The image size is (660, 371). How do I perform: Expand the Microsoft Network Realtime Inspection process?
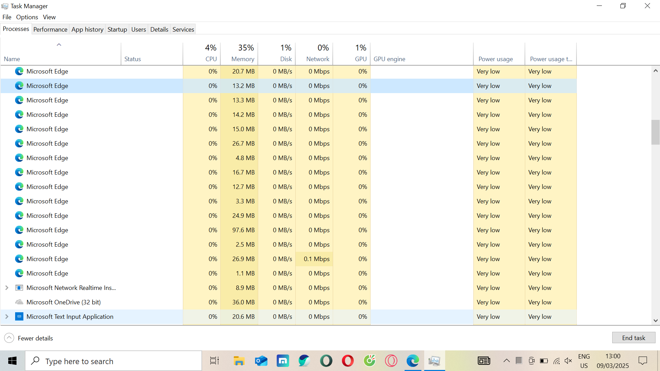tap(7, 288)
